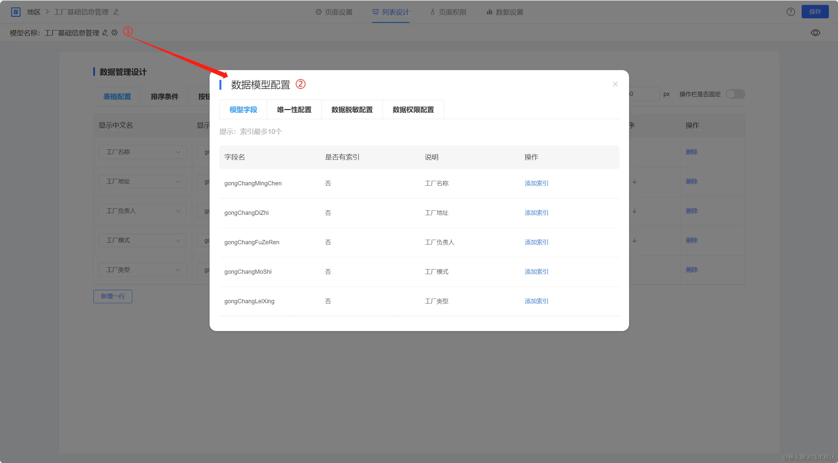Click the 保存 button
Viewport: 838px width, 463px height.
(x=815, y=12)
